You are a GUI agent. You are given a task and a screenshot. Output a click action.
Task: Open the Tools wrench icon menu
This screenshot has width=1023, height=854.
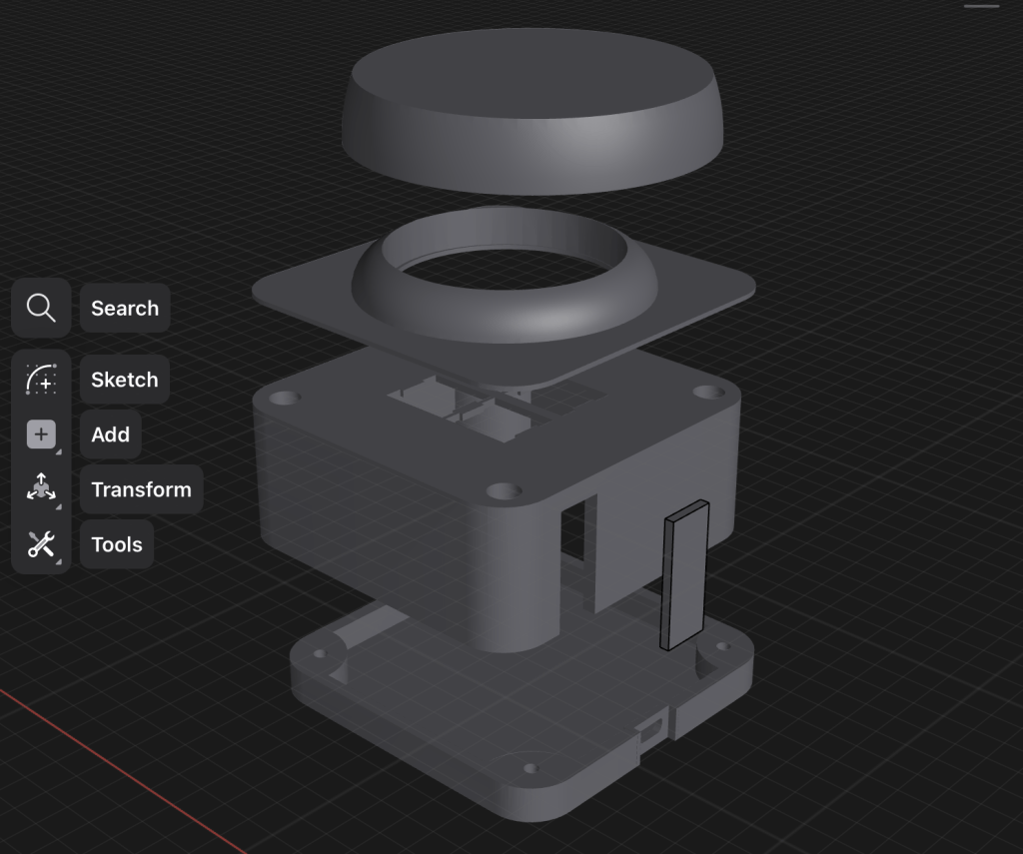tap(41, 544)
